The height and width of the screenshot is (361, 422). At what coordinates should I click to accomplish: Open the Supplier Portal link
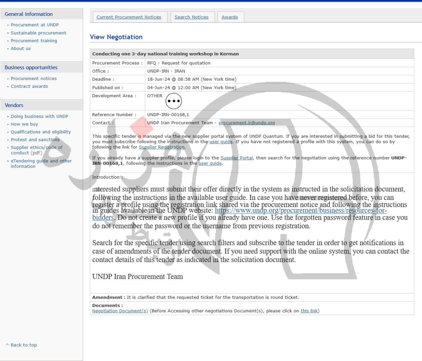click(x=237, y=158)
